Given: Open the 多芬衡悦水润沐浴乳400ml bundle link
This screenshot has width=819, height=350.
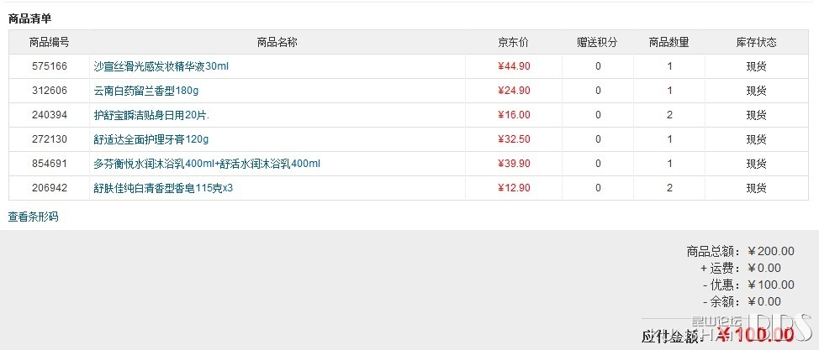Looking at the screenshot, I should (207, 164).
